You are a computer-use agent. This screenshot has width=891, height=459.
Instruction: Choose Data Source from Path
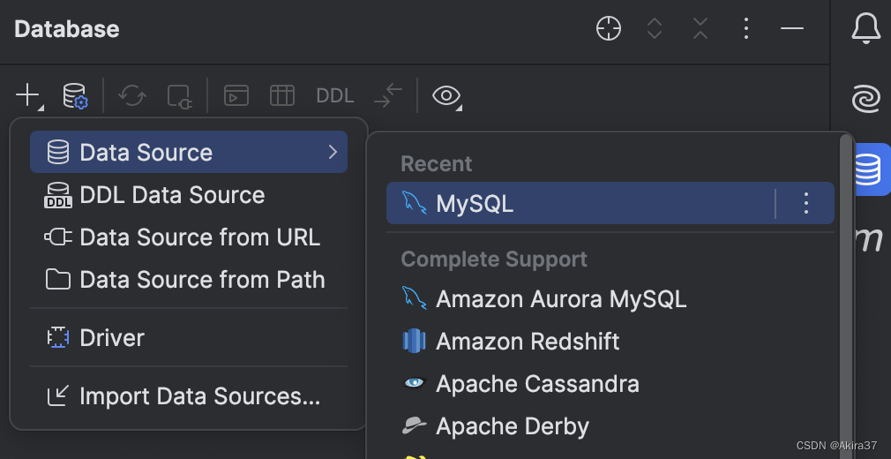[189, 279]
